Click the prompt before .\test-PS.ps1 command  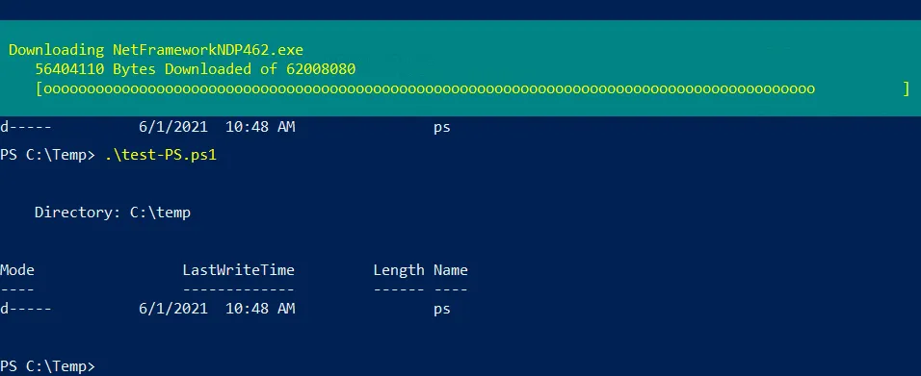pyautogui.click(x=47, y=156)
